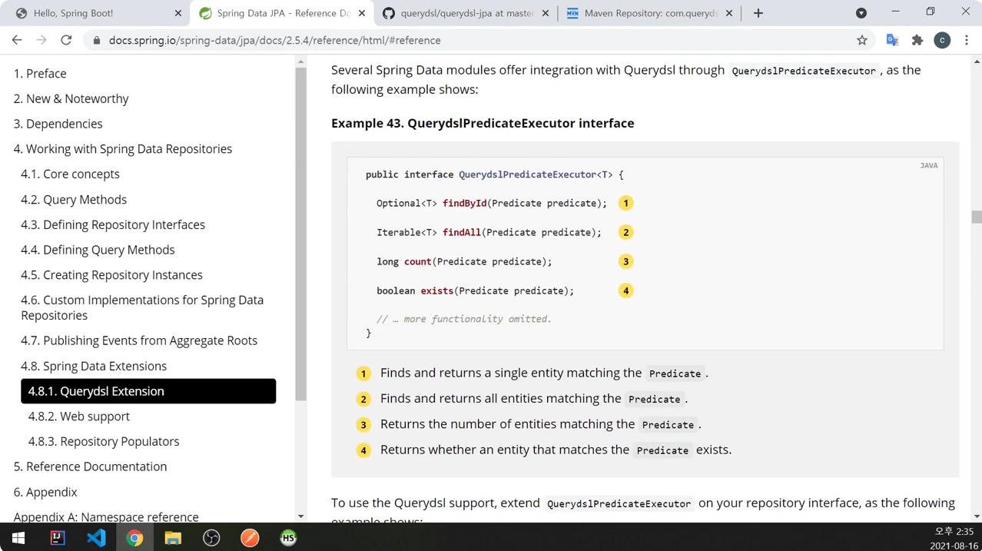
Task: Go to 4.7. Publishing Events from Aggregate Roots
Action: 139,340
